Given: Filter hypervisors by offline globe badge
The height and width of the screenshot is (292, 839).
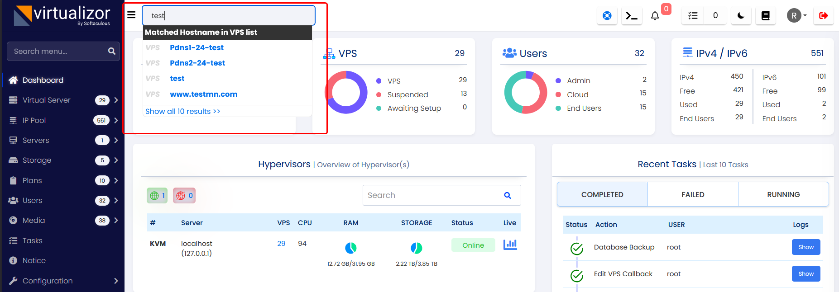Looking at the screenshot, I should click(184, 195).
